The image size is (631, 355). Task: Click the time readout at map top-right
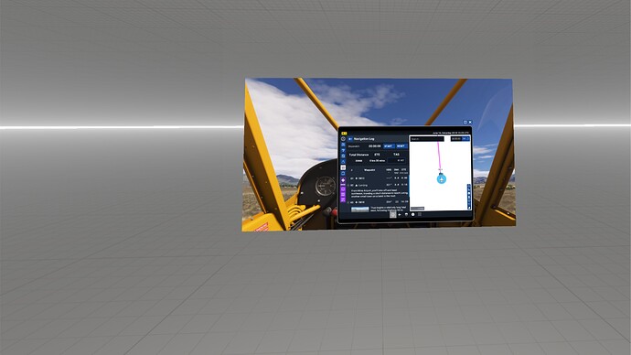click(456, 139)
